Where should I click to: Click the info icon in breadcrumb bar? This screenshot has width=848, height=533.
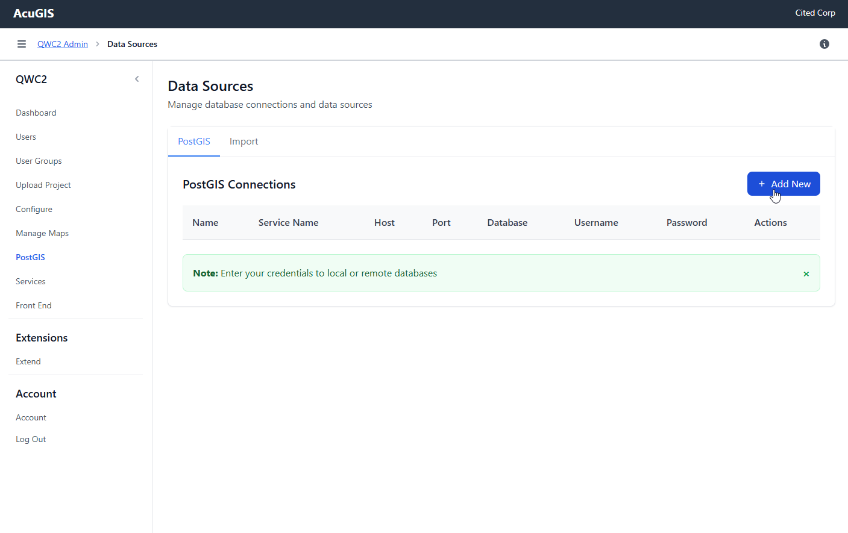click(x=824, y=44)
